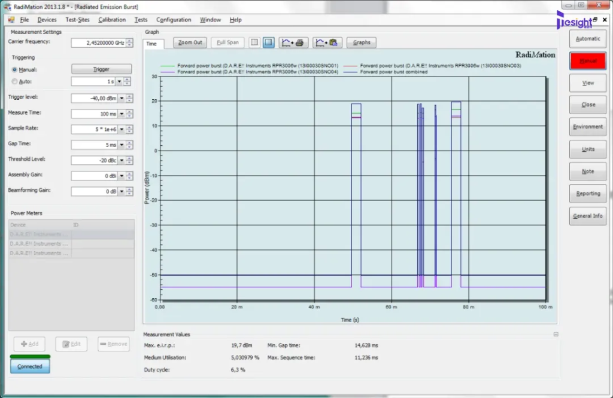Select Manual triggering radio button
This screenshot has height=398, width=613.
14,69
